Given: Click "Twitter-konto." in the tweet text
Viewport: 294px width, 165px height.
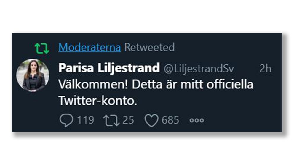Looking at the screenshot, I should (98, 101).
